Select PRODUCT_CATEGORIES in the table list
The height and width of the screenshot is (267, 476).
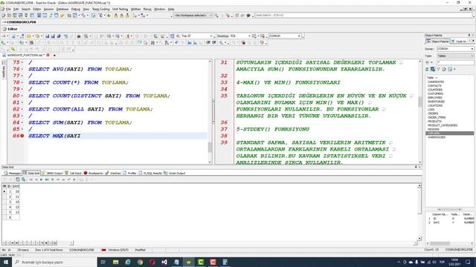point(443,125)
